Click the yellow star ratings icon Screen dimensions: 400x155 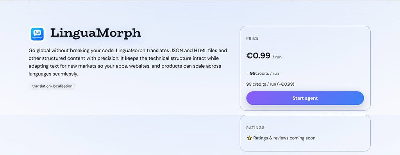pos(249,138)
